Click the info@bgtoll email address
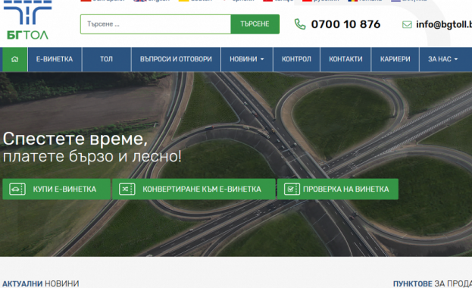The height and width of the screenshot is (288, 472). pyautogui.click(x=444, y=24)
